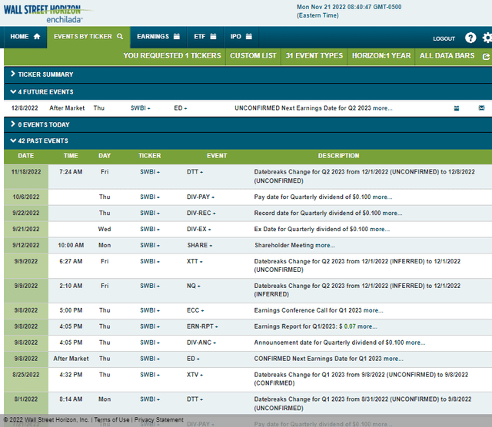Click the Horizon: 1 Year filter
Image resolution: width=492 pixels, height=427 pixels.
click(x=381, y=56)
